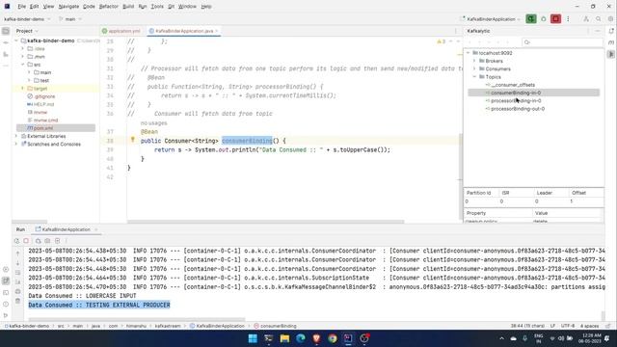Open KafkaBinderApplication run configuration dropdown
Screen dimensions: 617x347
pyautogui.click(x=491, y=19)
